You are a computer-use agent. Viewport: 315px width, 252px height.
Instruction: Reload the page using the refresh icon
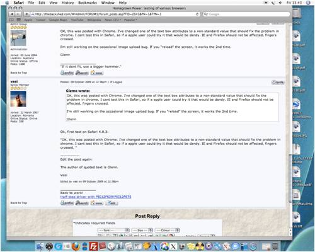197,14
